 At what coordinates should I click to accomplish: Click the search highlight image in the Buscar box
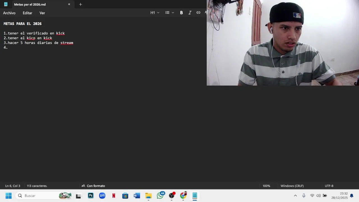[x=65, y=196]
